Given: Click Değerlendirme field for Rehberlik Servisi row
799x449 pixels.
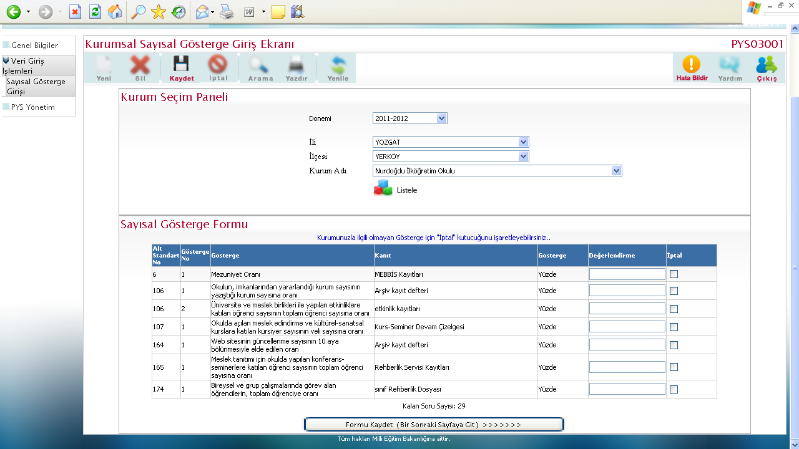Looking at the screenshot, I should pyautogui.click(x=627, y=367).
